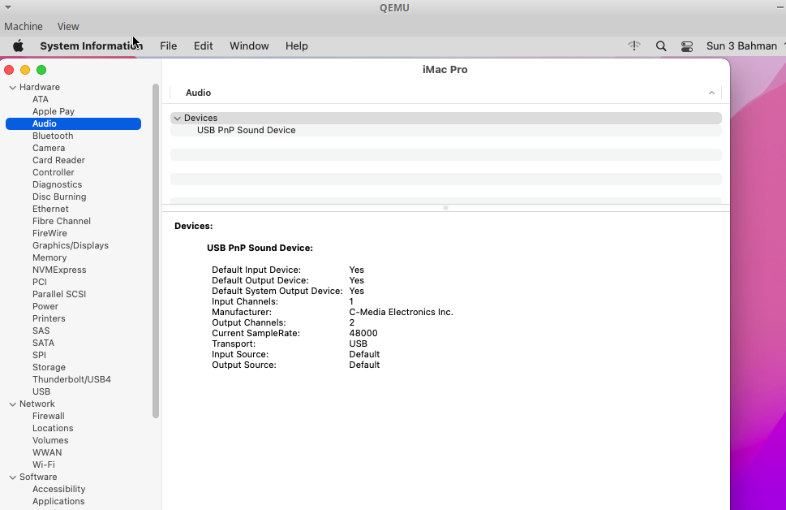
Task: Click the network status icon in menu bar
Action: tap(634, 46)
